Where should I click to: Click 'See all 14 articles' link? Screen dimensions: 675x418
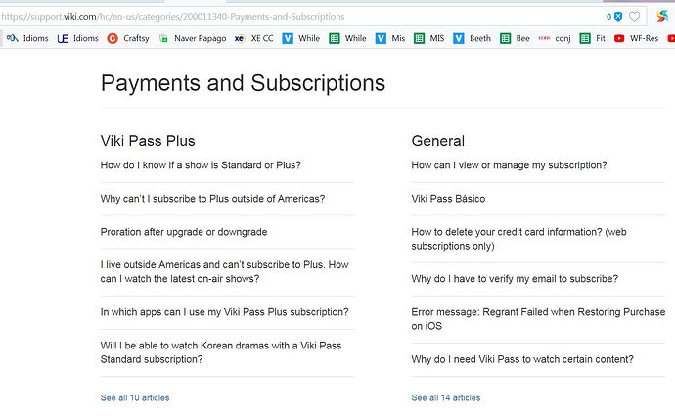[446, 397]
